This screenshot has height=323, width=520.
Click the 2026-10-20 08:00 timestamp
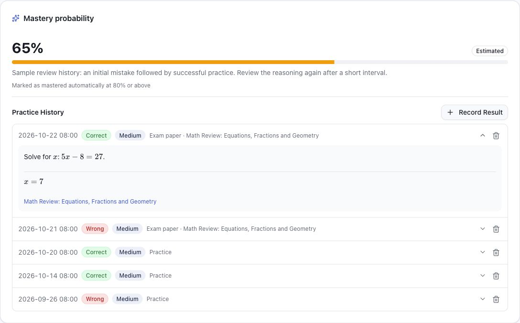[x=48, y=252]
